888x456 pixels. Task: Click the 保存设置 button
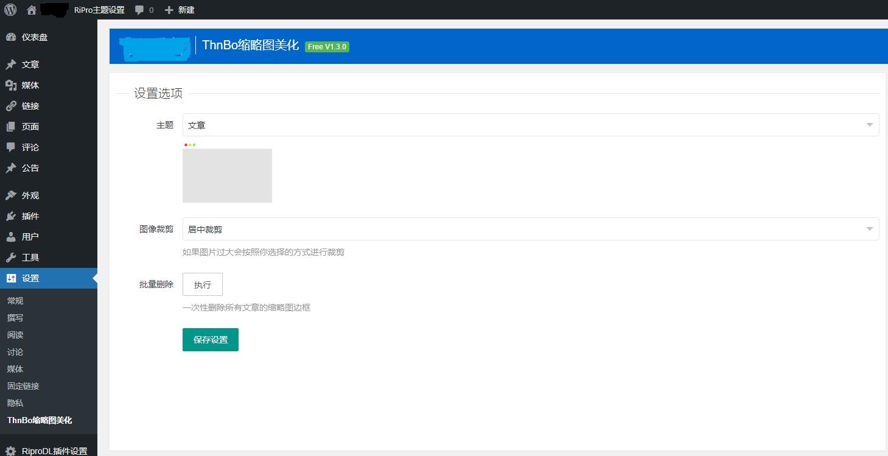click(x=211, y=340)
